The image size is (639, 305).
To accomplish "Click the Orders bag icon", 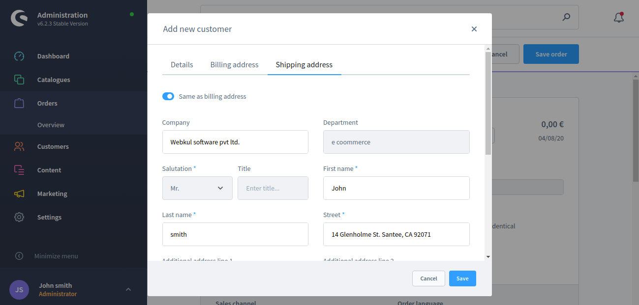I will click(x=19, y=103).
